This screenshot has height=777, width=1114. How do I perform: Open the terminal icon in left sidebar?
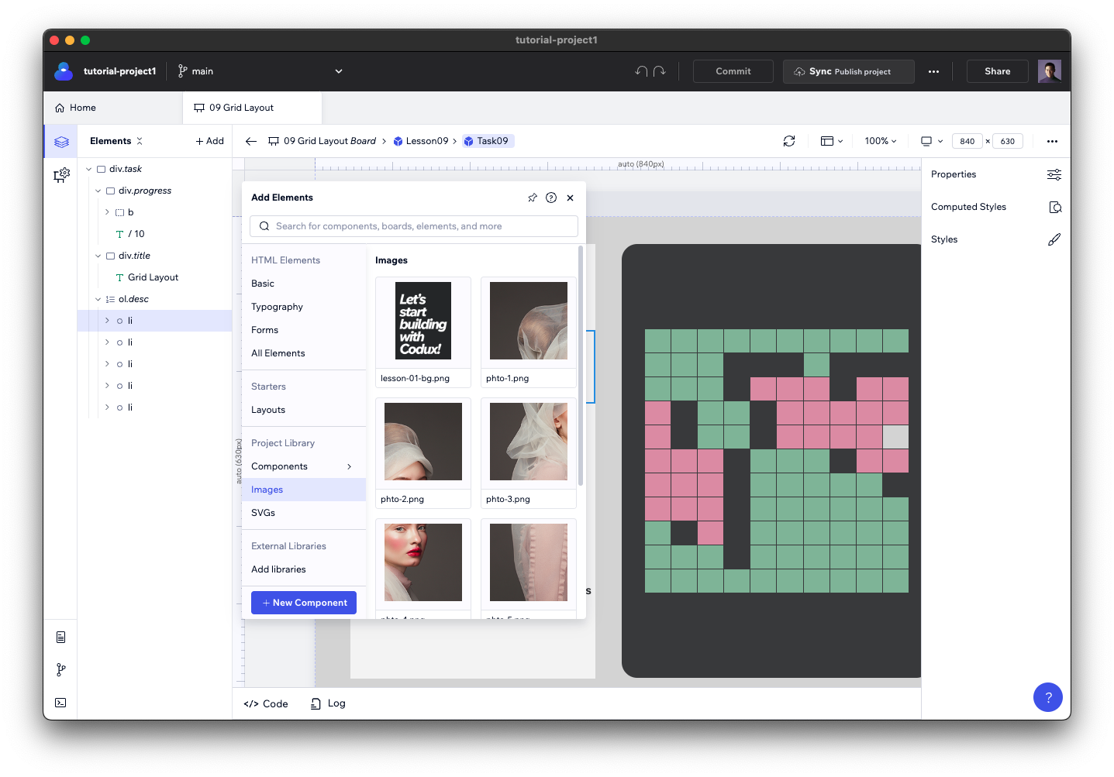(60, 703)
